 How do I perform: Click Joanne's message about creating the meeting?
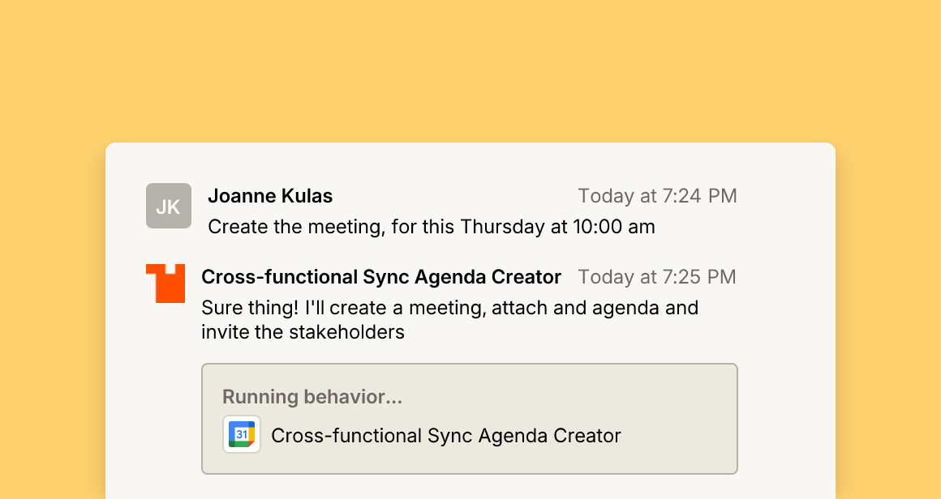point(432,227)
